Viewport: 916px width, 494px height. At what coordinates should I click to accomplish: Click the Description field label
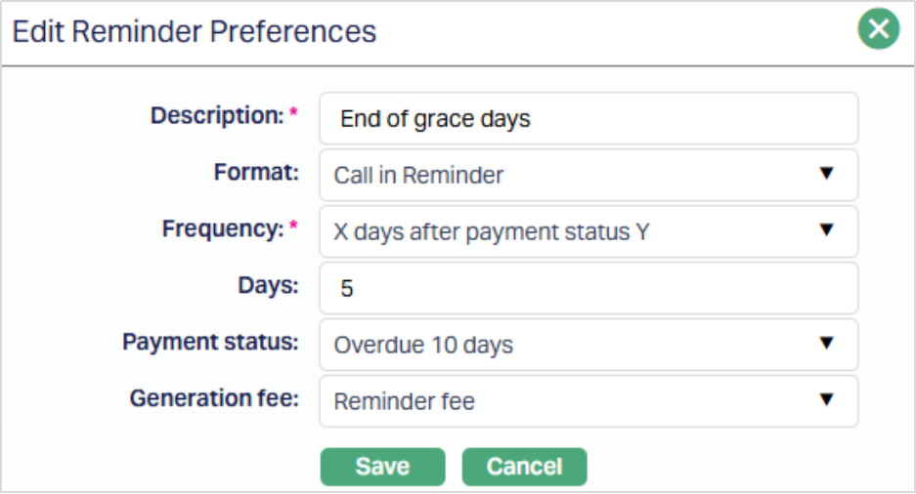tap(216, 116)
